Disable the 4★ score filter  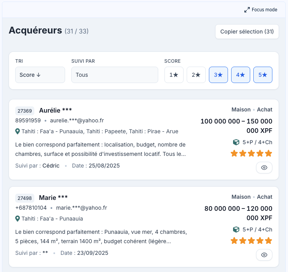(x=240, y=75)
